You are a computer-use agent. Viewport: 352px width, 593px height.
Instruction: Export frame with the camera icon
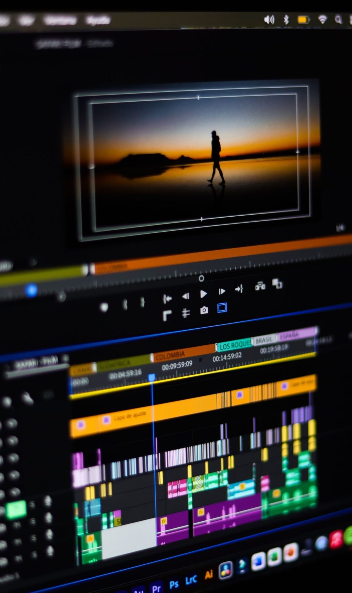[204, 310]
